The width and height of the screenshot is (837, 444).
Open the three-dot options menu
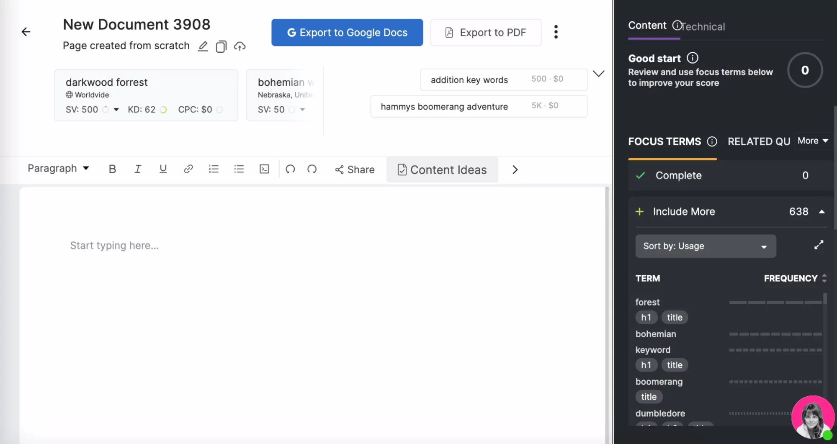click(x=556, y=32)
